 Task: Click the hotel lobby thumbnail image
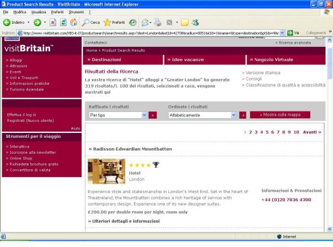coord(106,171)
